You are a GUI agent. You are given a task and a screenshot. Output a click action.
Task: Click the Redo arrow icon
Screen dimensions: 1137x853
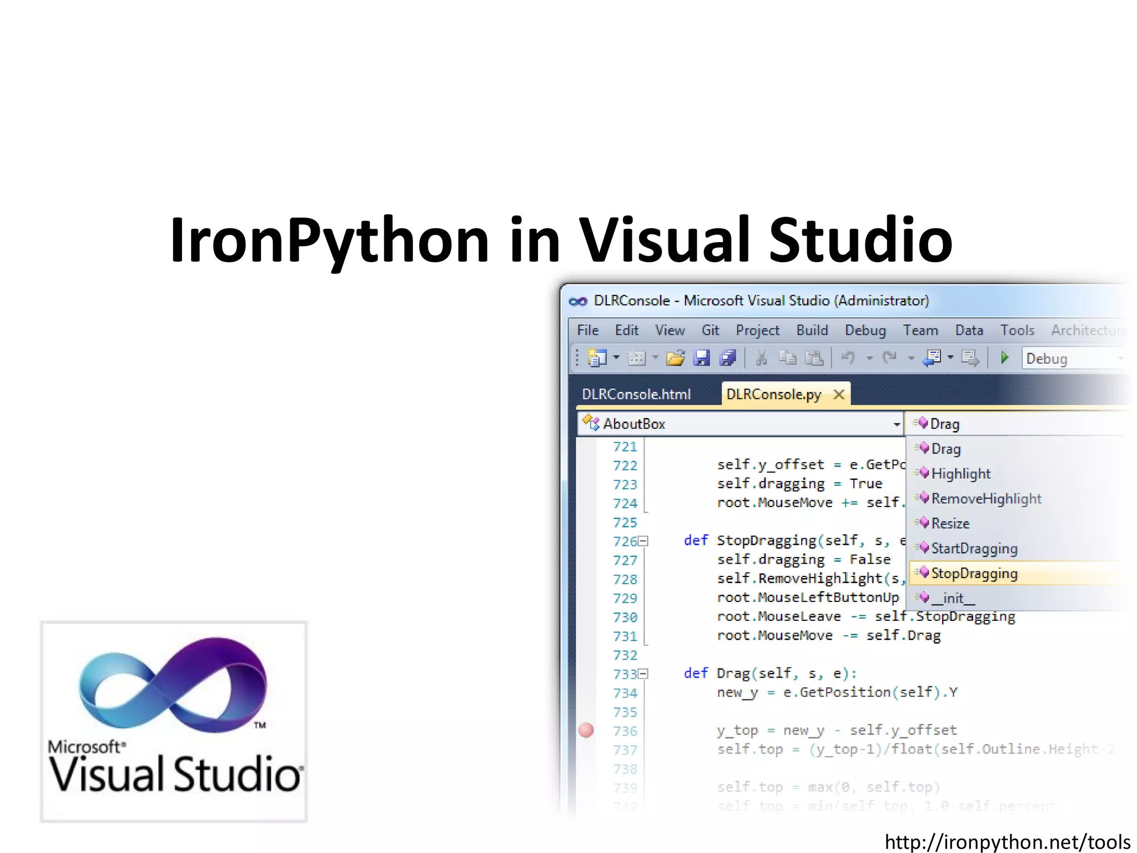tap(889, 358)
